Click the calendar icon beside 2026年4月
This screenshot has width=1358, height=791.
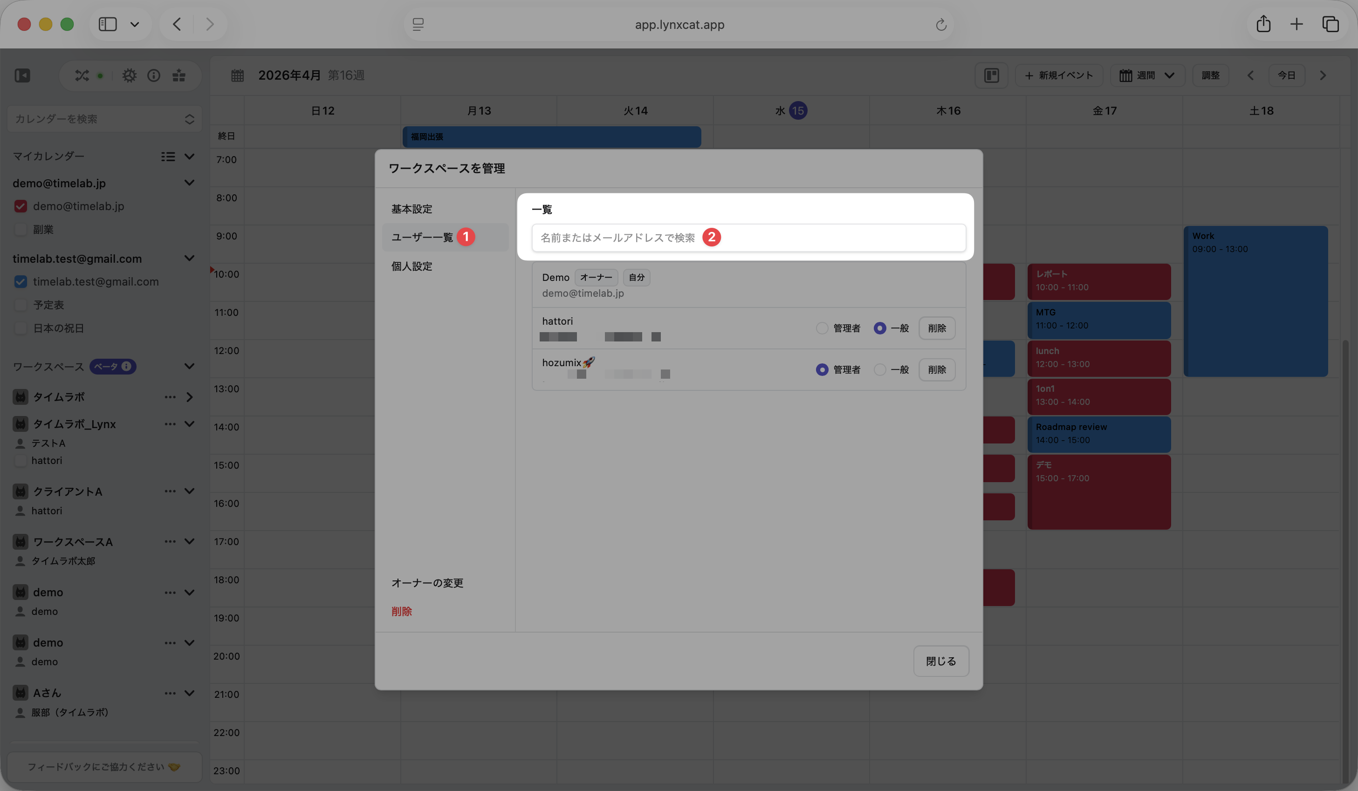click(238, 75)
